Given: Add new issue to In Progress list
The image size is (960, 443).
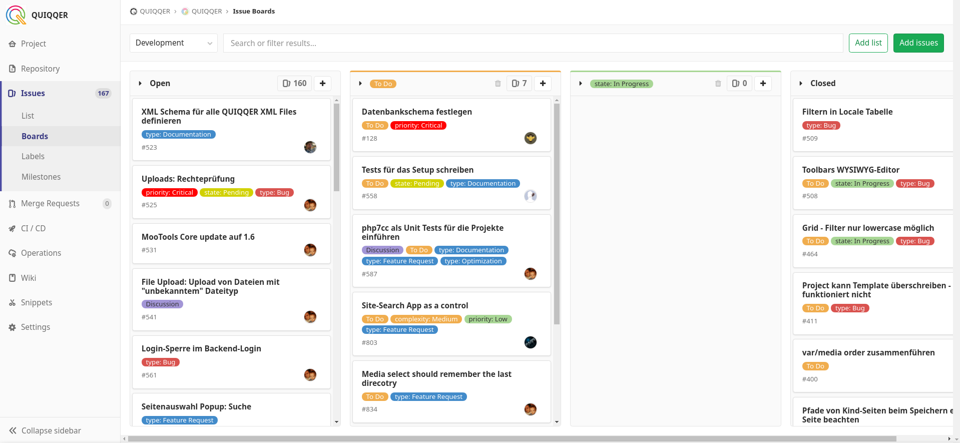Looking at the screenshot, I should click(763, 84).
